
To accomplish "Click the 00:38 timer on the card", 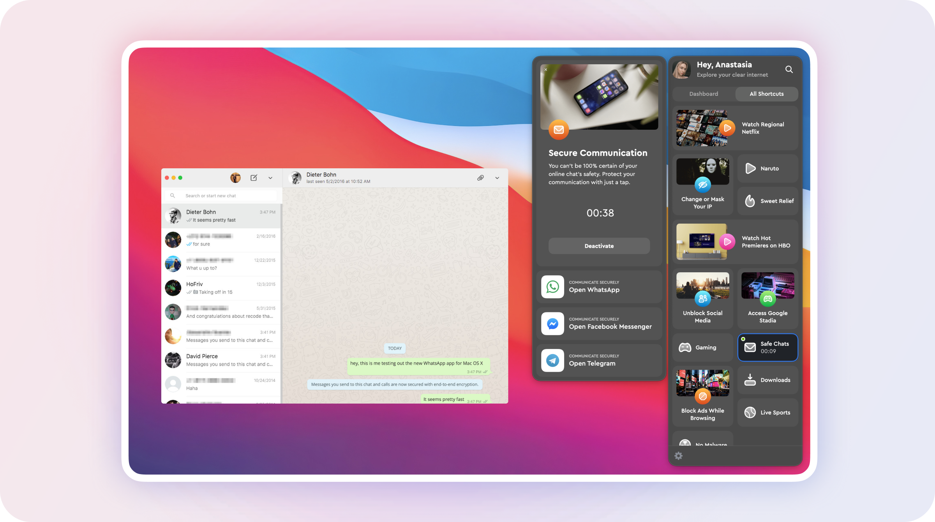I will (600, 213).
